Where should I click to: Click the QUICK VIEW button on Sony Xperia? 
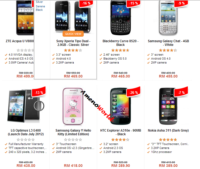73,34
